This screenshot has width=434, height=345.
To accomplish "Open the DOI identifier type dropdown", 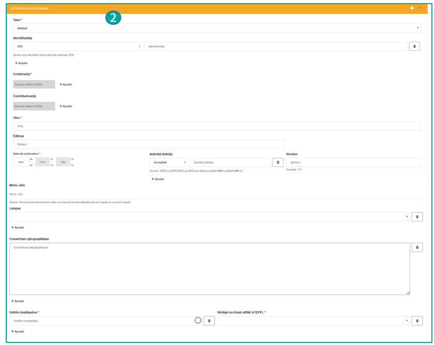I will (78, 46).
